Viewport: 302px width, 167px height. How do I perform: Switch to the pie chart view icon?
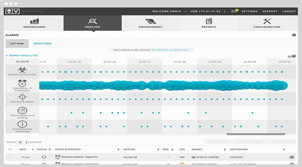[x=294, y=56]
